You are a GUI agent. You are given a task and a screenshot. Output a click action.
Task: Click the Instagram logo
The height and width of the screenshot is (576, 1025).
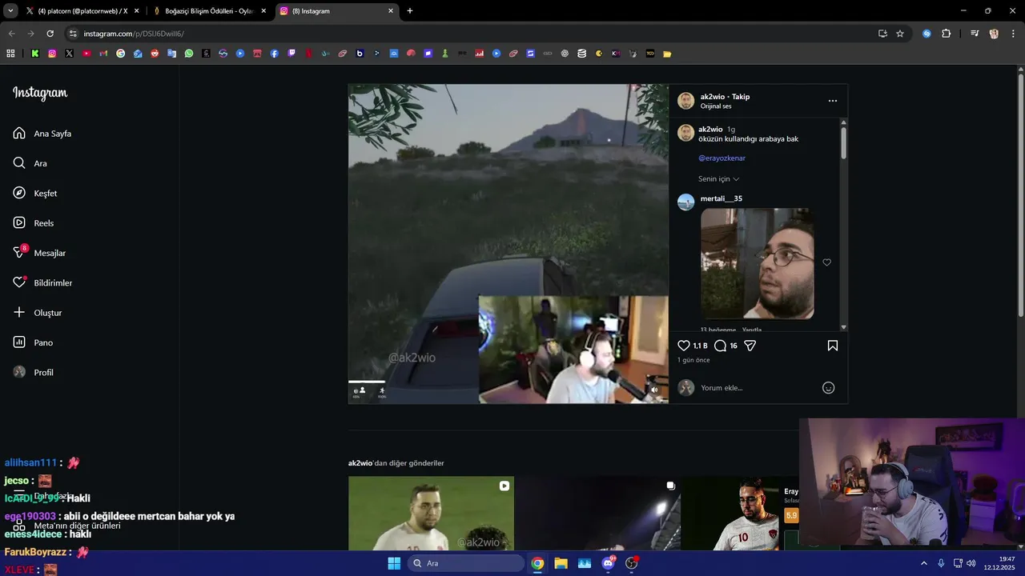click(x=40, y=93)
